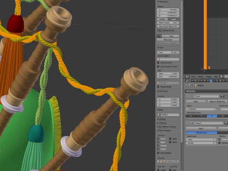Collapse the View panel
This screenshot has height=171, width=228.
click(x=158, y=47)
